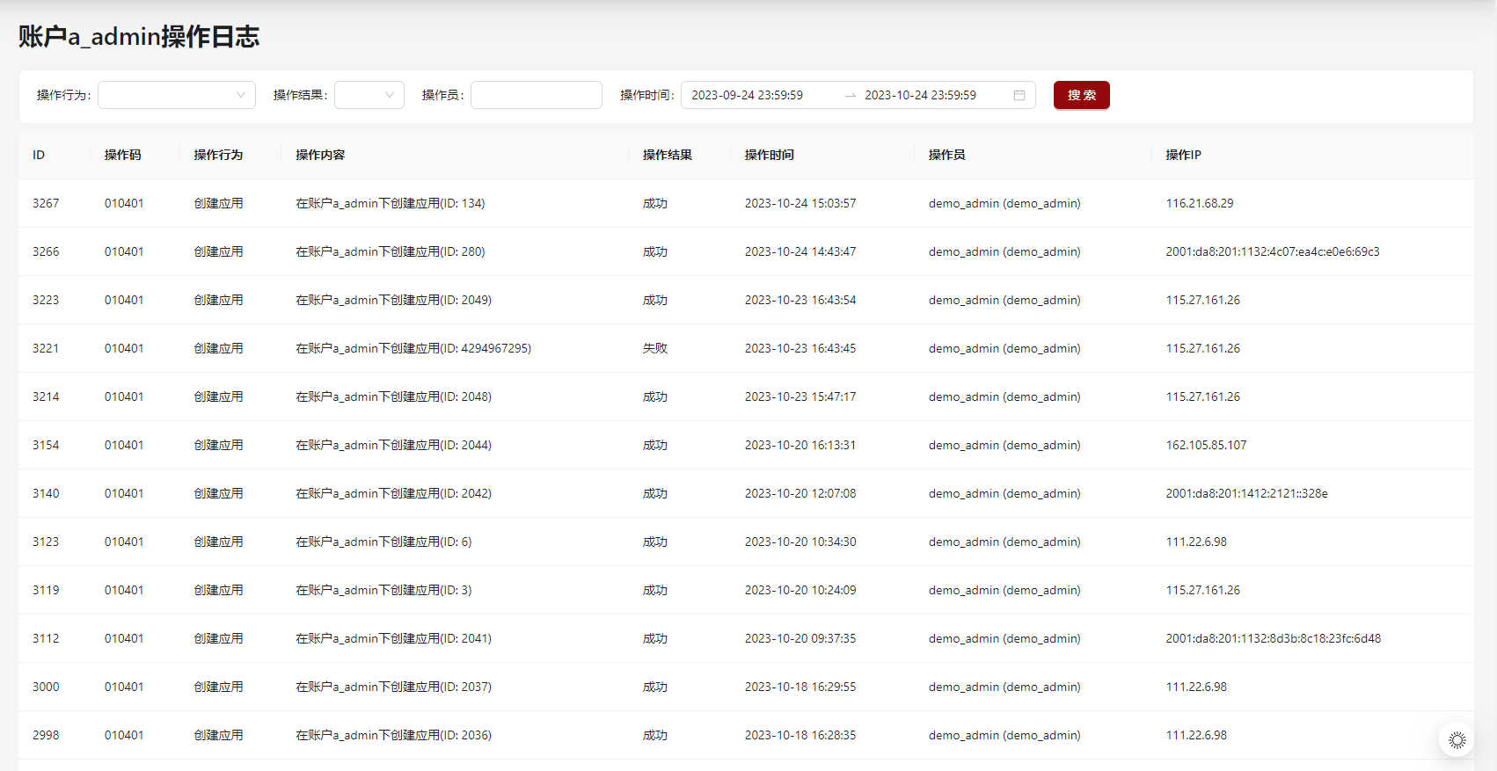Click the page title 账户a_admin操作日志

[139, 37]
